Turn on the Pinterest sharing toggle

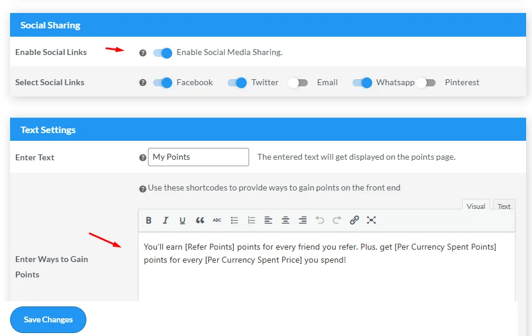pos(426,83)
